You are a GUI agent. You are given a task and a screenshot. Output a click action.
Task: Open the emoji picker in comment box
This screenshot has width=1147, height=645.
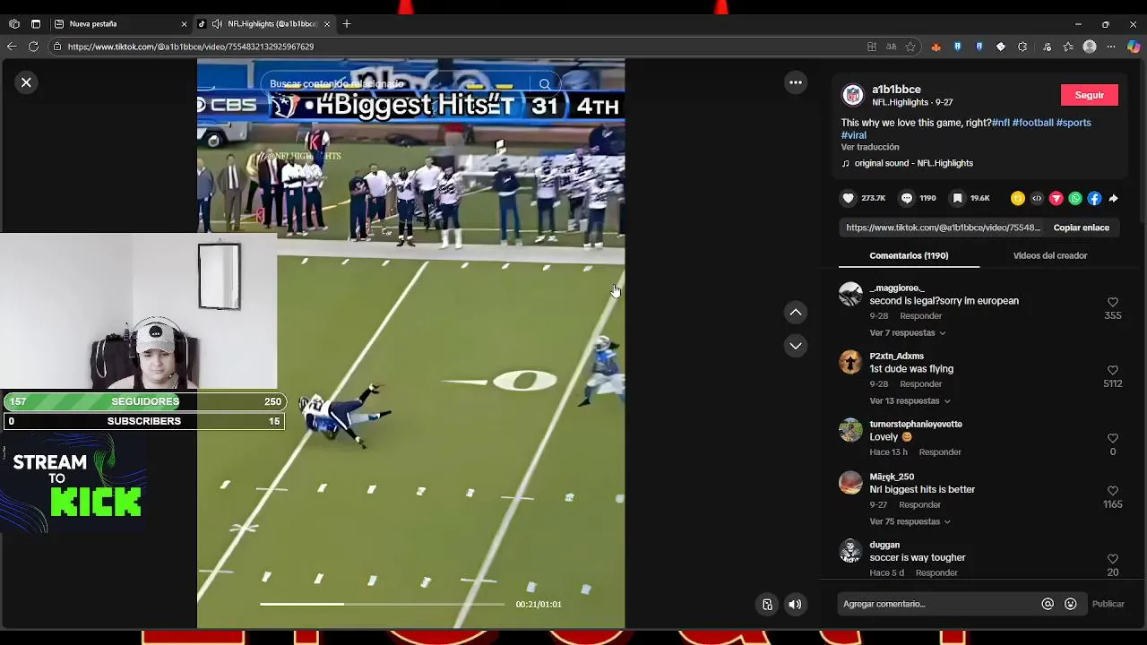[1070, 605]
